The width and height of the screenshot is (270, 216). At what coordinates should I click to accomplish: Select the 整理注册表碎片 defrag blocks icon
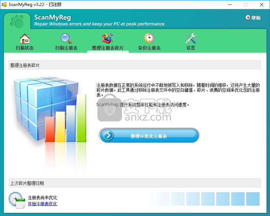click(108, 38)
